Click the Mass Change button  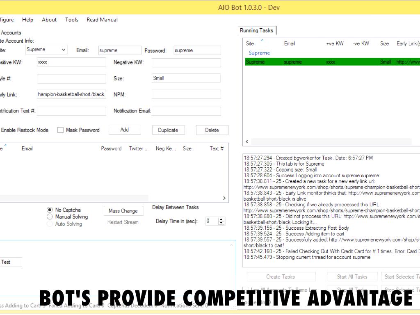pos(123,211)
